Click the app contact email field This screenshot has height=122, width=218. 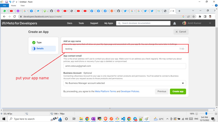124,66
